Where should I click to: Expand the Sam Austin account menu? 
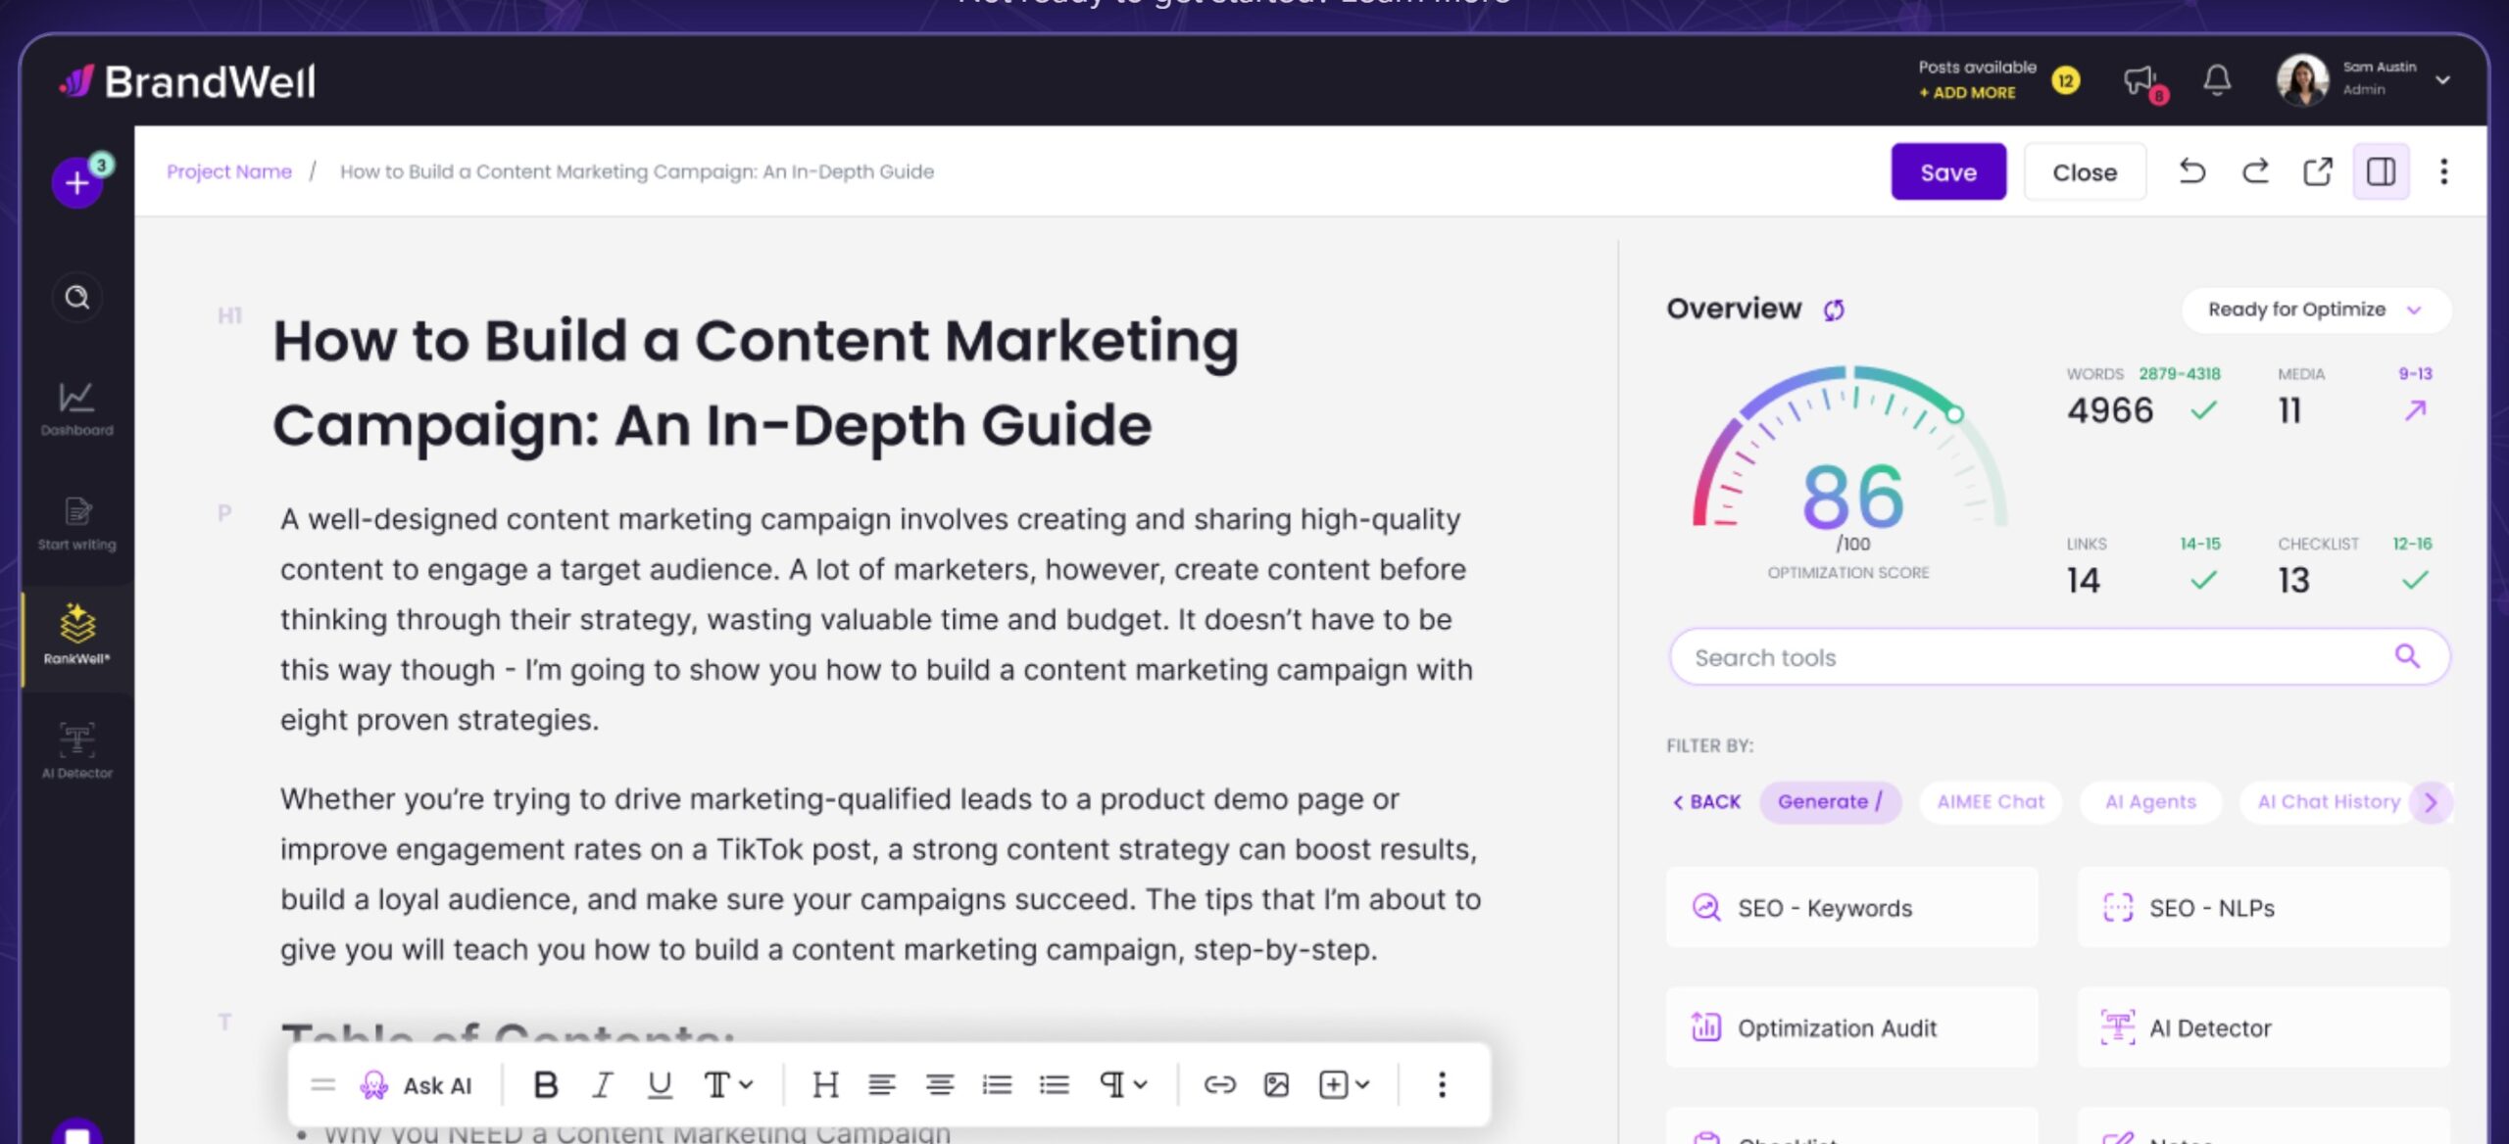coord(2442,79)
